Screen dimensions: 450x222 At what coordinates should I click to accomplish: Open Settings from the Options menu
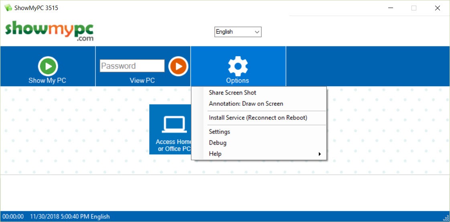pos(219,132)
